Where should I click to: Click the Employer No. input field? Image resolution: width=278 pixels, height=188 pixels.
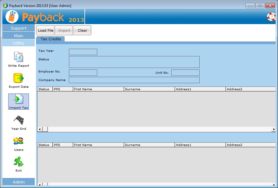point(83,73)
